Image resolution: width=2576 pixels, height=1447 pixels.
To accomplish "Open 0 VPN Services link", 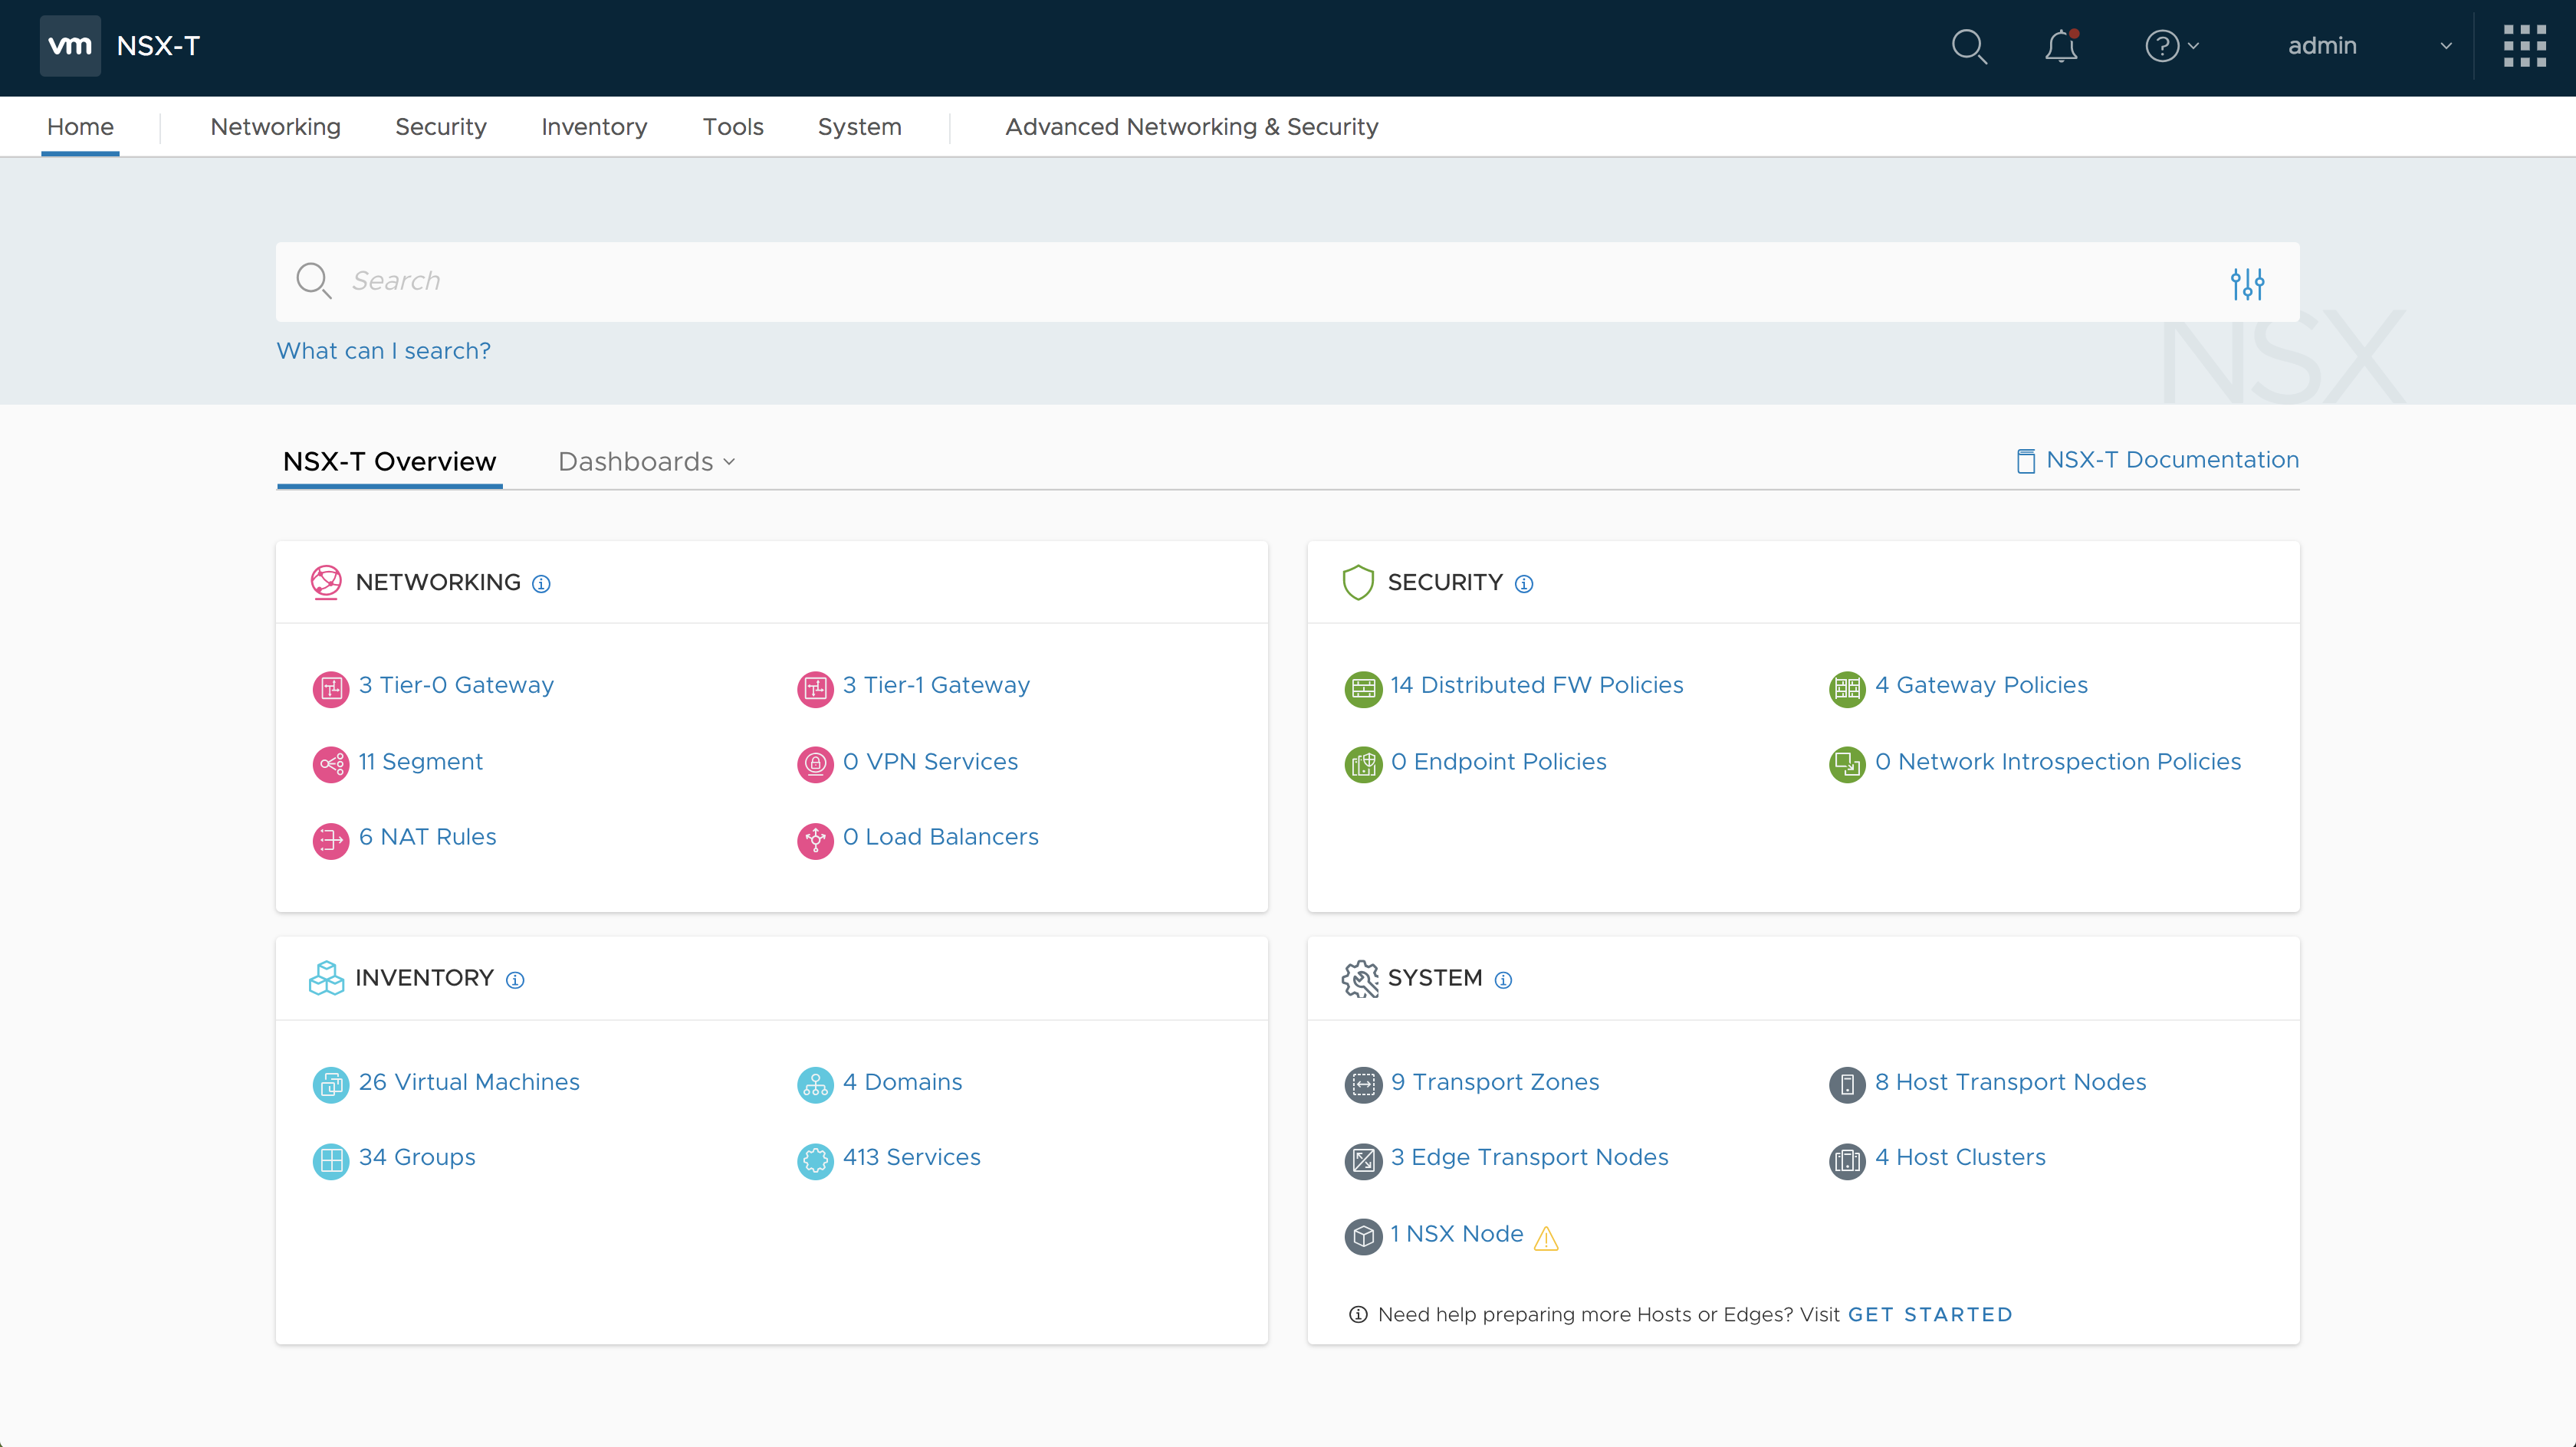I will (930, 762).
